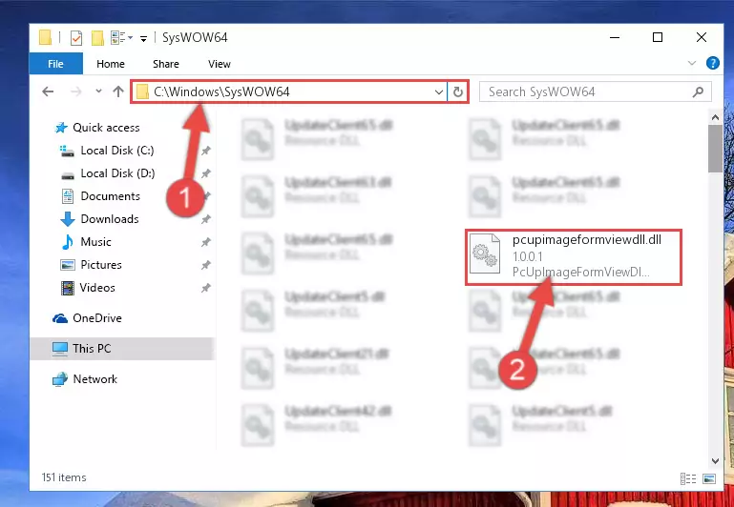The height and width of the screenshot is (507, 734).
Task: Click the 151 items status text
Action: coord(64,477)
